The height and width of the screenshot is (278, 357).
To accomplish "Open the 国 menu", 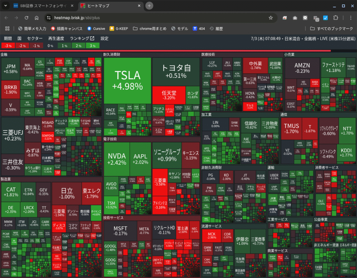I will click(20, 38).
